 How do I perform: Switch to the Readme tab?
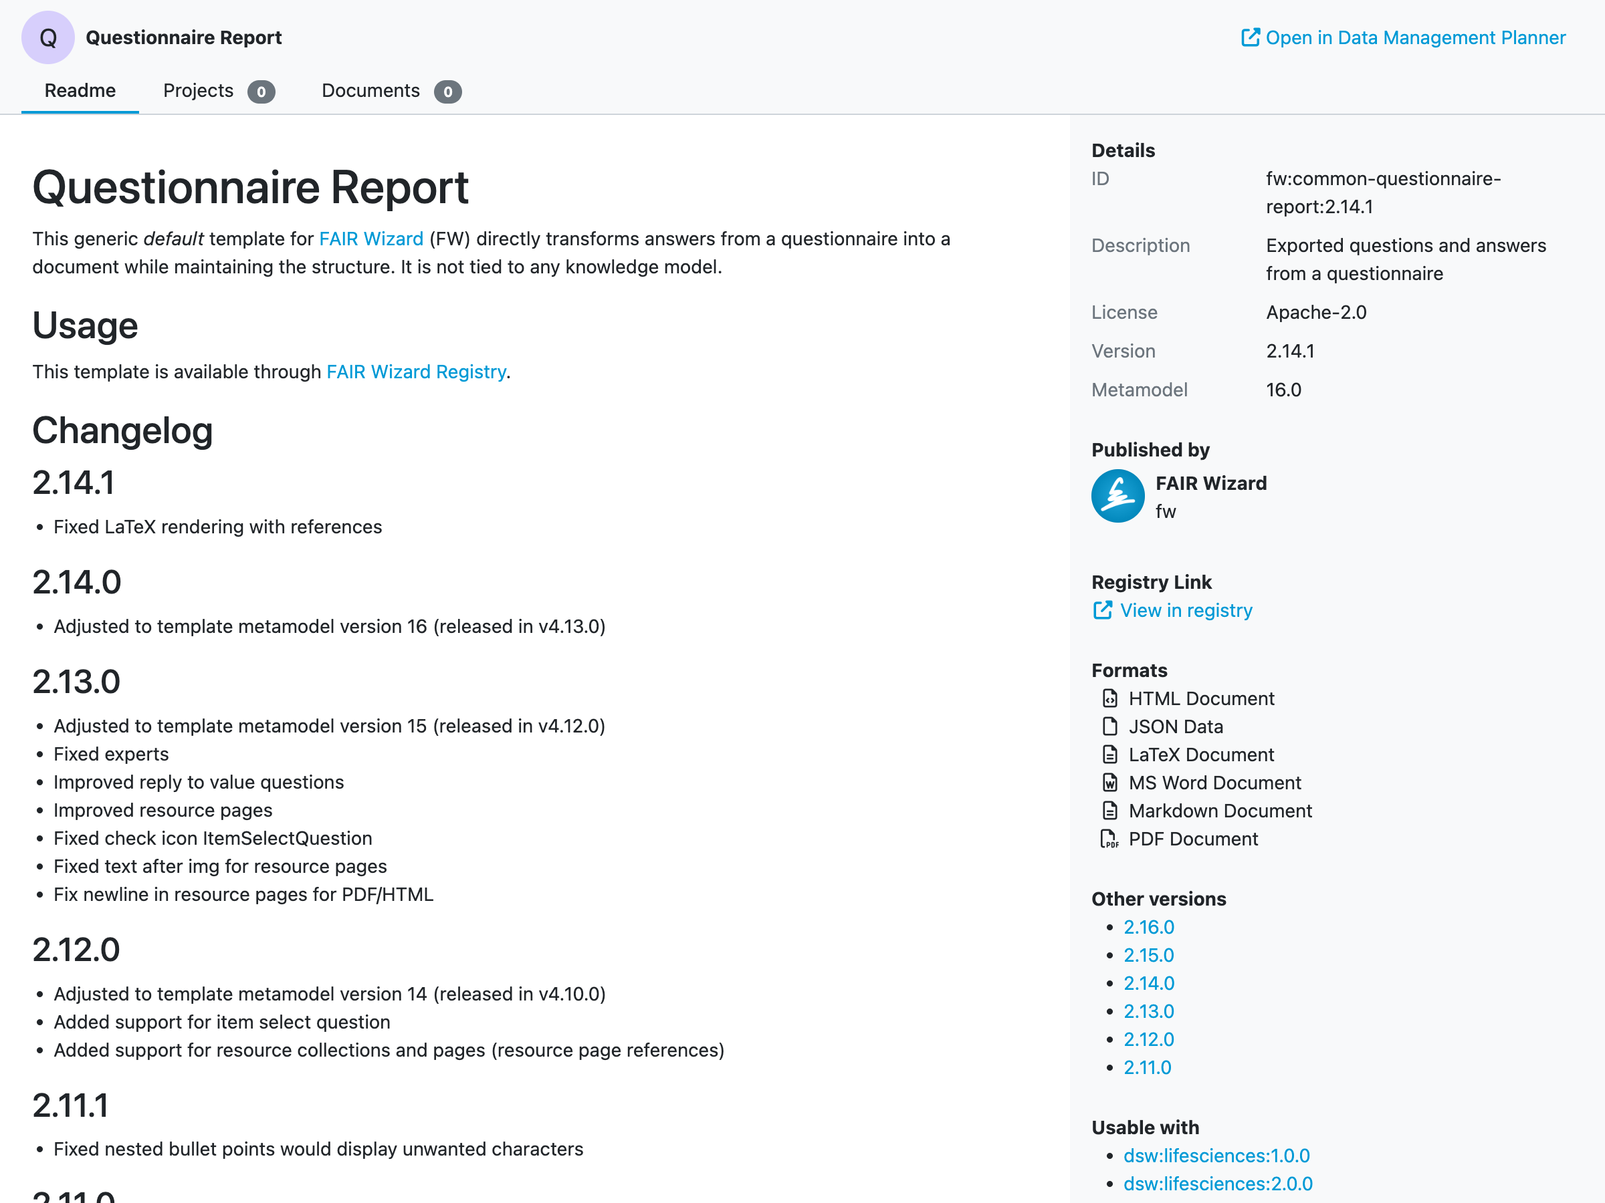coord(80,91)
